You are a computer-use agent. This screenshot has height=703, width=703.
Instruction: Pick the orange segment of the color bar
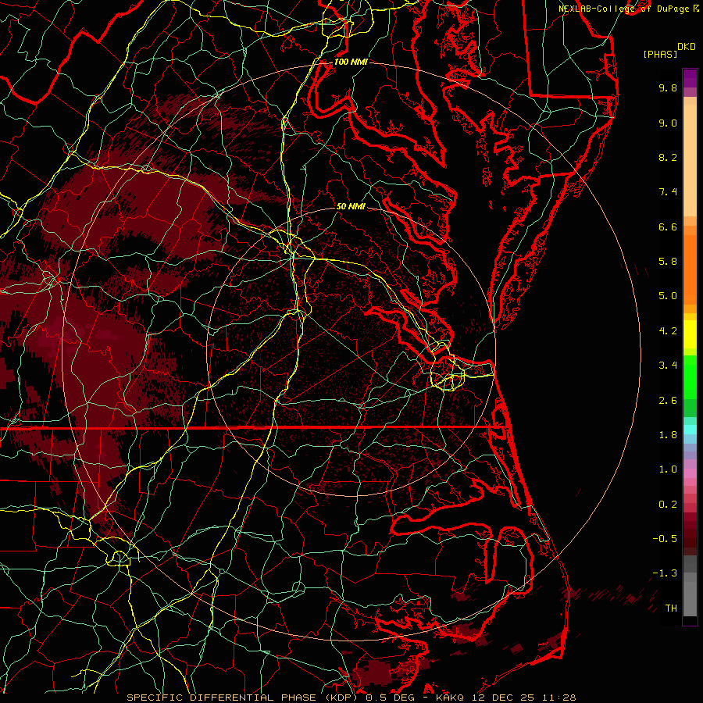click(x=690, y=269)
